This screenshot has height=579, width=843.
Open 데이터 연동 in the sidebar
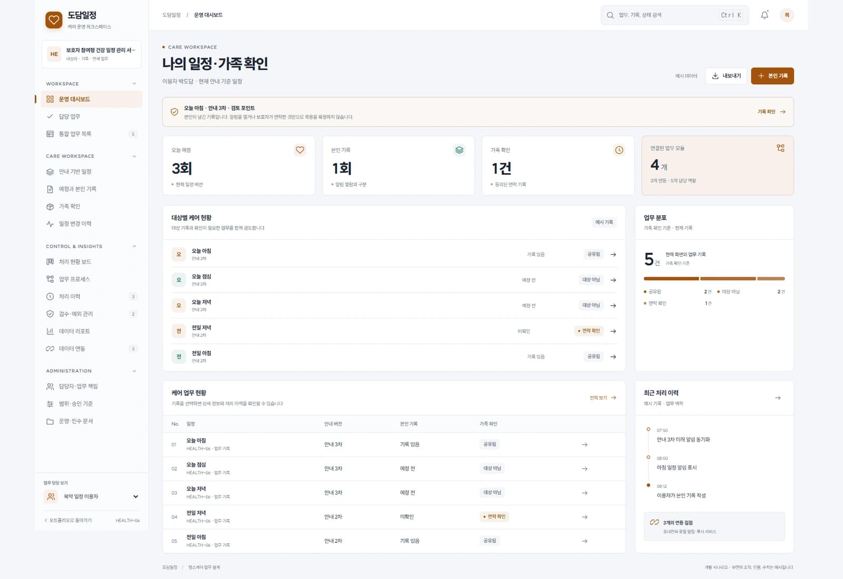[x=92, y=348]
